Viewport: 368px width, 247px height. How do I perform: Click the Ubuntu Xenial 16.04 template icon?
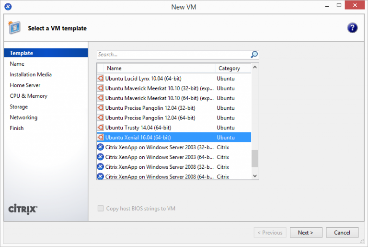click(x=101, y=138)
